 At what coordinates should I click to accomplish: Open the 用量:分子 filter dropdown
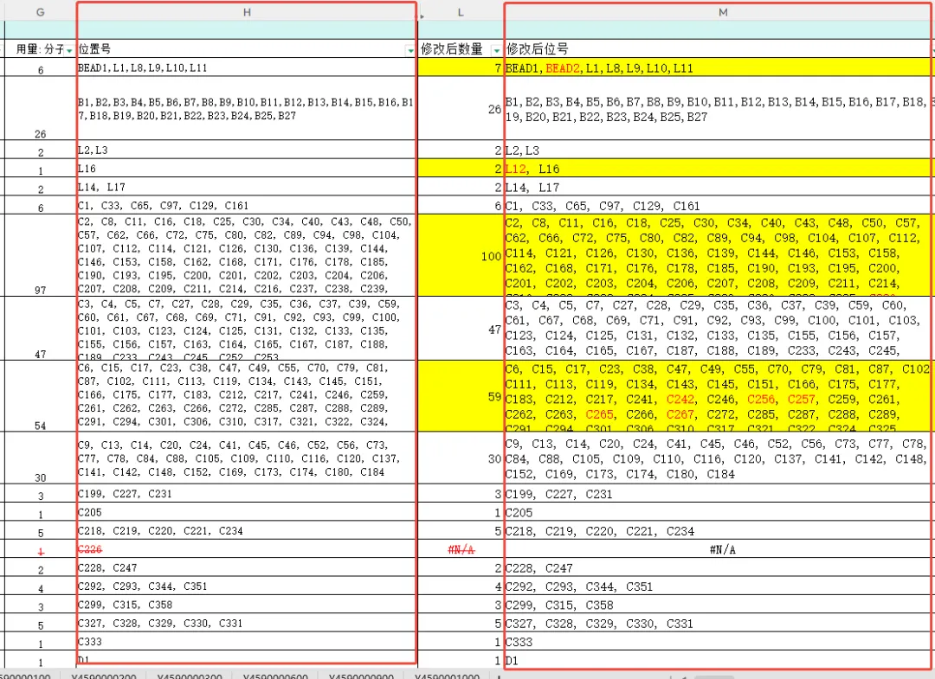[70, 50]
